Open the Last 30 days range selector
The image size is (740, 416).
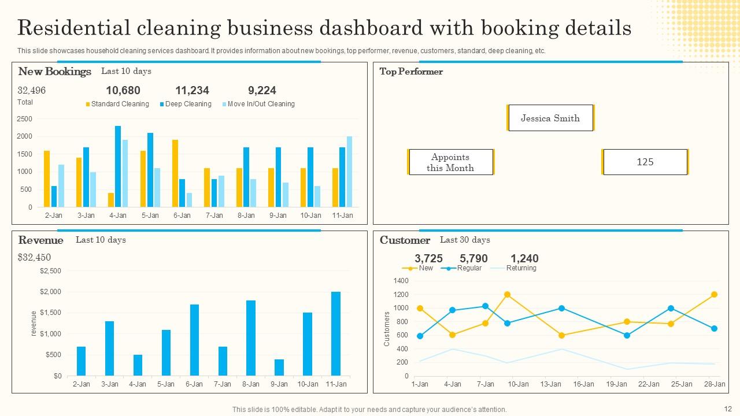click(x=465, y=240)
